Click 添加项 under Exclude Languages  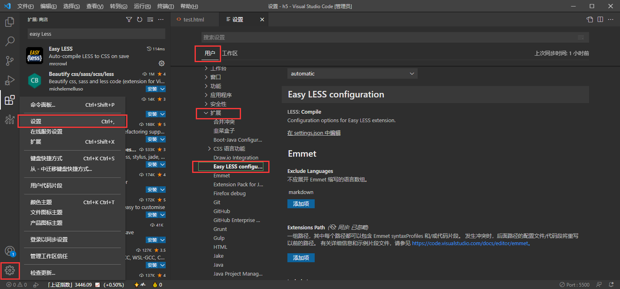(301, 204)
